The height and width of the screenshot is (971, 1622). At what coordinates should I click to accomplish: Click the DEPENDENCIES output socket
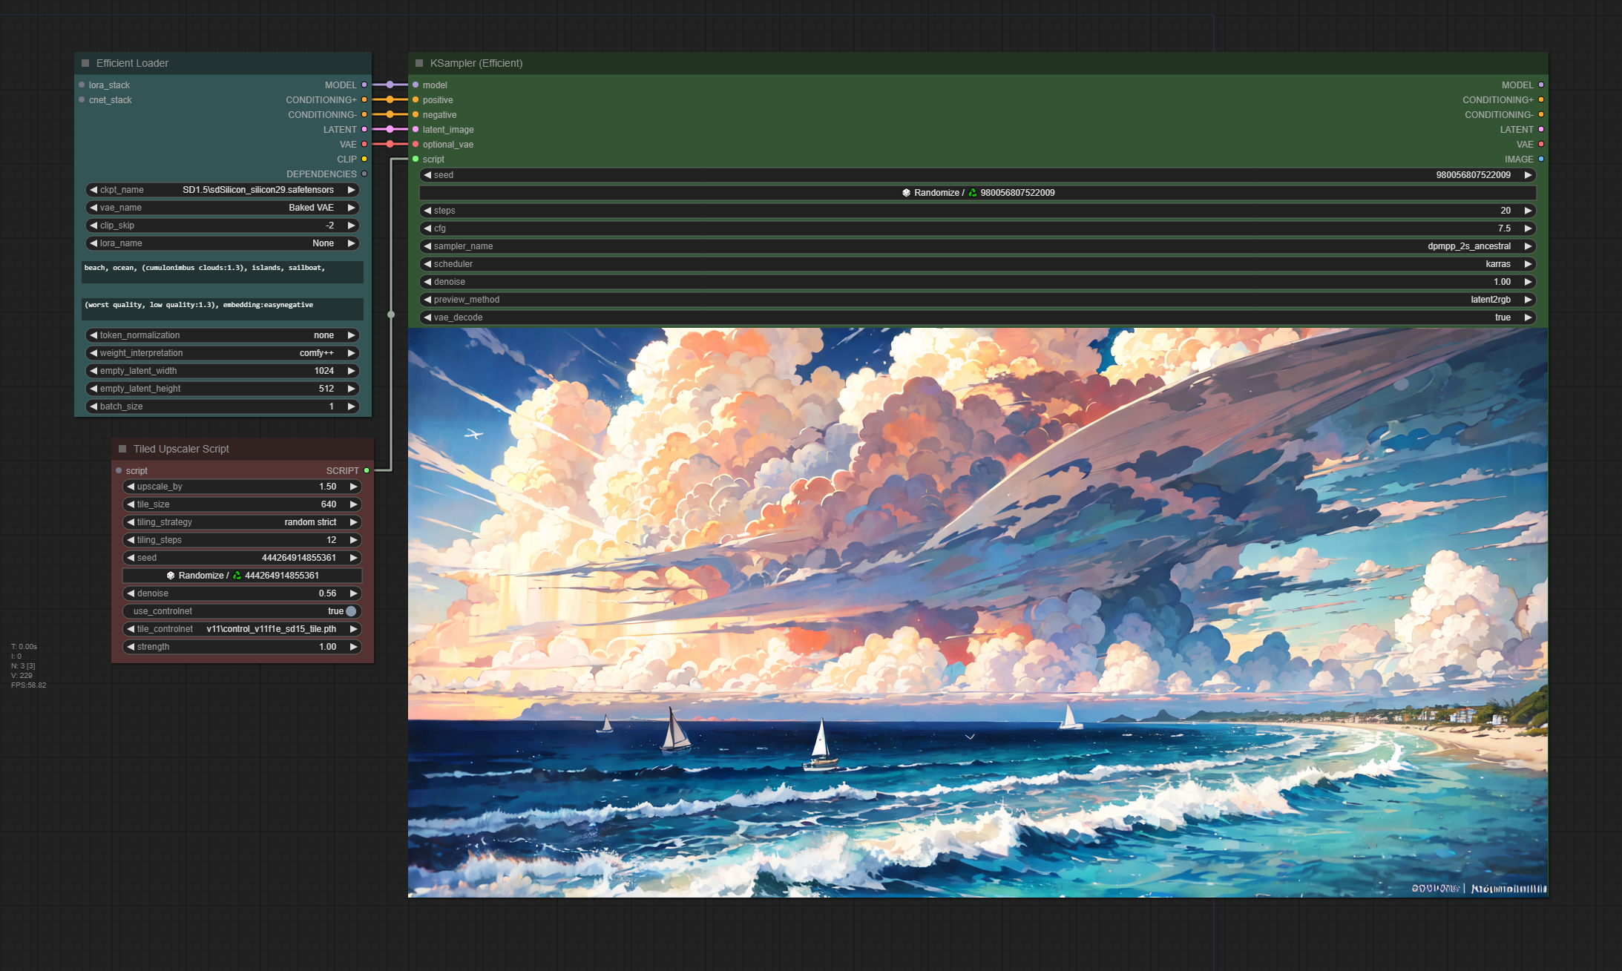[x=364, y=174]
